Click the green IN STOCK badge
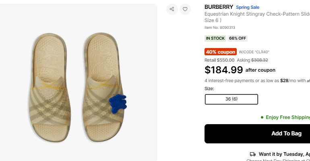 215,38
